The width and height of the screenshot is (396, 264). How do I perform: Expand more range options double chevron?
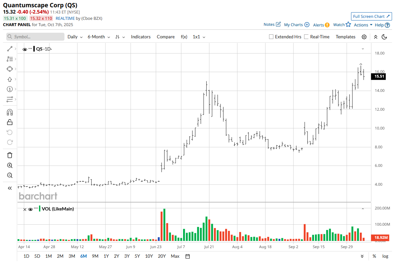pos(362,256)
